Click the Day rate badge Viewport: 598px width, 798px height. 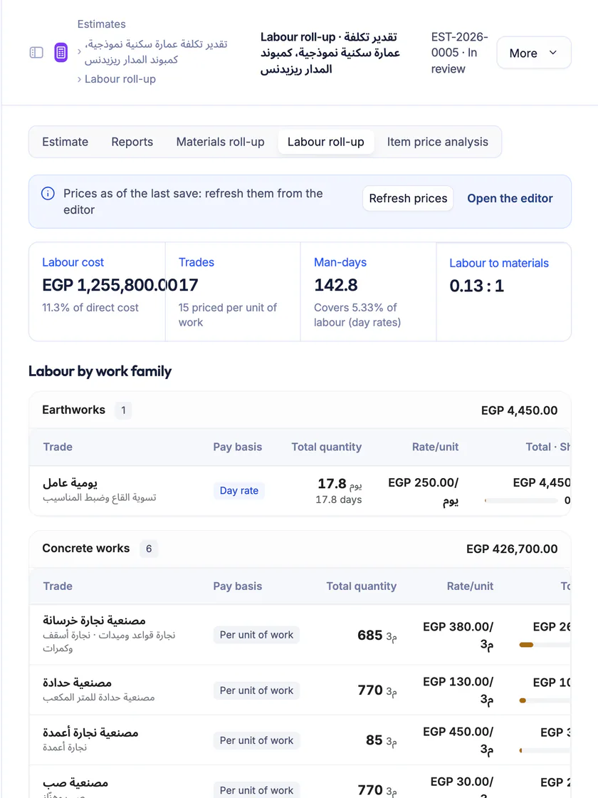coord(239,491)
